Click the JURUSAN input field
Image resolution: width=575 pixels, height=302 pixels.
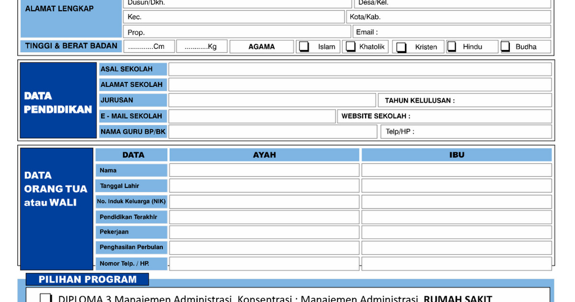coord(272,100)
